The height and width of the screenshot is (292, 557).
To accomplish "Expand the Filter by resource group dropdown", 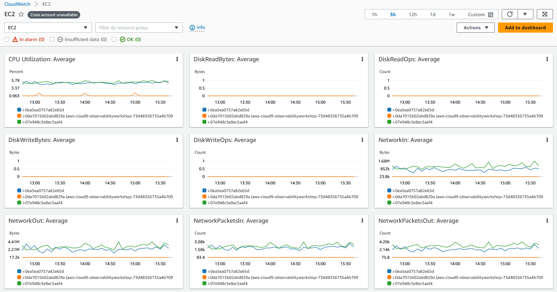I will coord(139,28).
